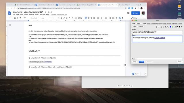Click the Increase indent icon in Docs
Screen dimensions: 184x103
[113, 18]
